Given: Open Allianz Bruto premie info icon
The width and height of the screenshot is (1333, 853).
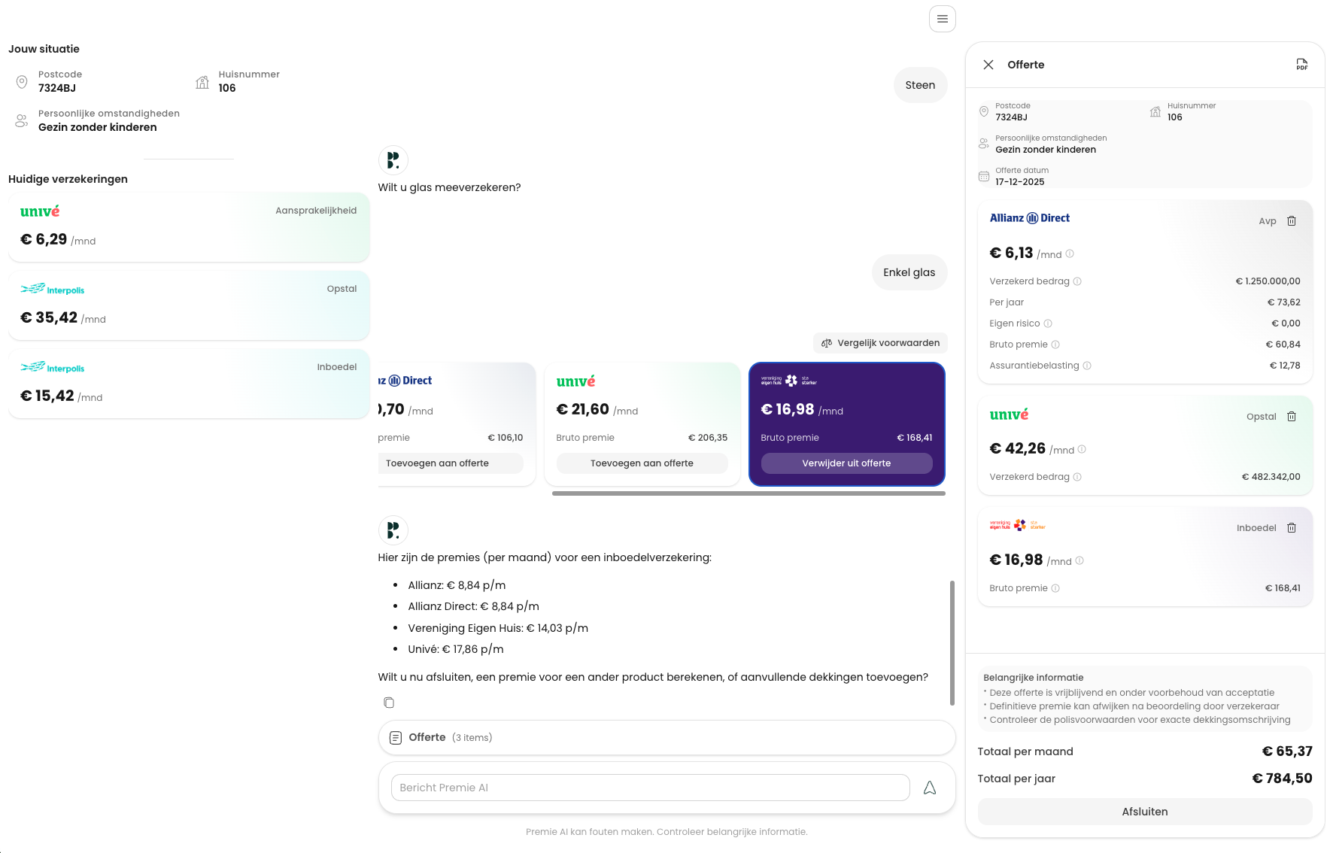Looking at the screenshot, I should tap(1055, 345).
